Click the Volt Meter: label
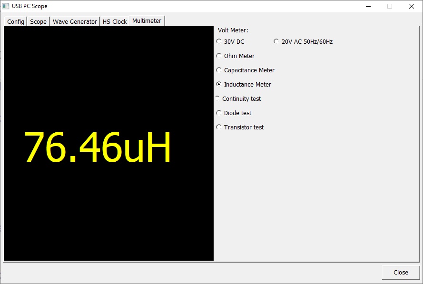The height and width of the screenshot is (284, 423). [233, 30]
